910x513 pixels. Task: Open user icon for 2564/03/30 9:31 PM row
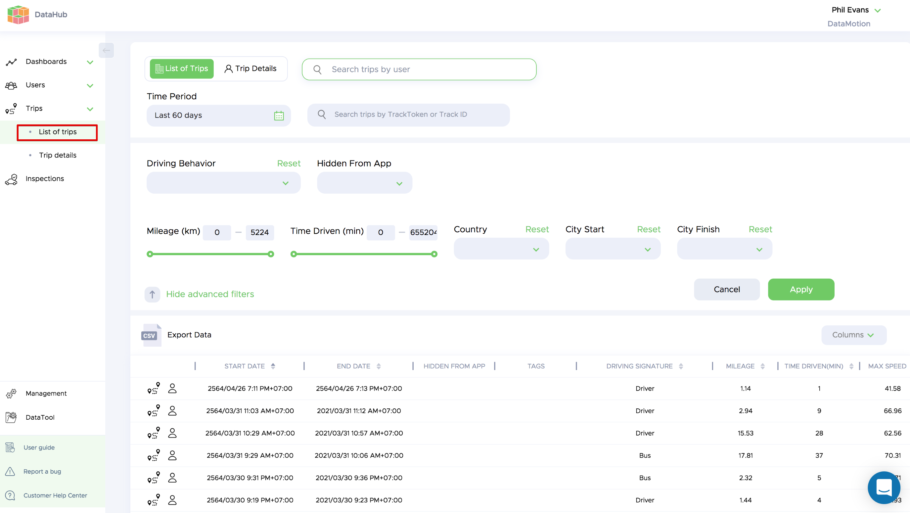click(x=172, y=478)
